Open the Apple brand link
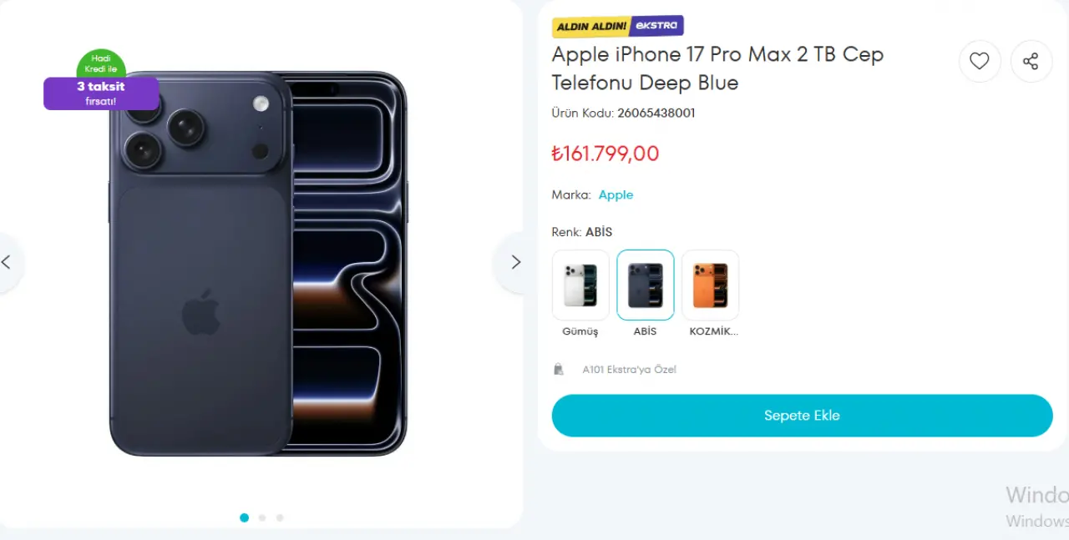Image resolution: width=1069 pixels, height=540 pixels. coord(616,194)
